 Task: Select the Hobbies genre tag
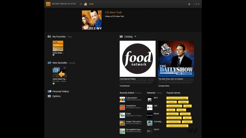pyautogui.click(x=187, y=122)
